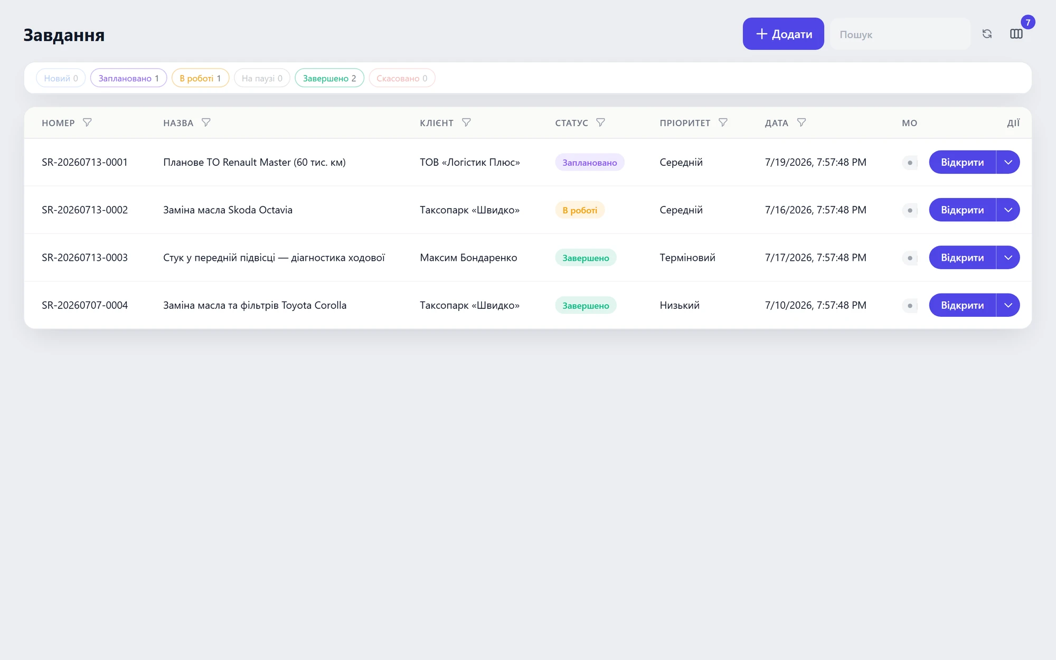
Task: Click the date 7/17/2026, 7:57:48 PM
Action: 815,257
